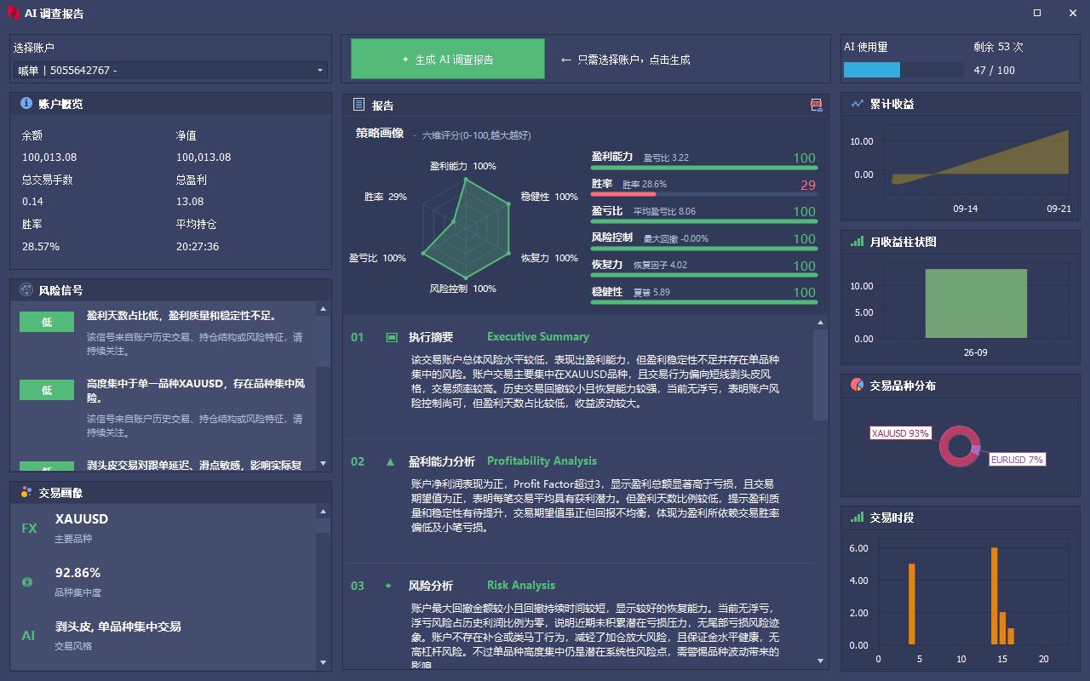
Task: Click the strategy radar chart
Action: (x=466, y=229)
